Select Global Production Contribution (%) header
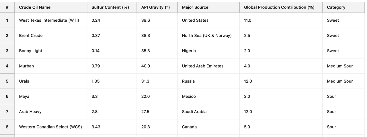Image resolution: width=367 pixels, height=137 pixels. tap(279, 7)
